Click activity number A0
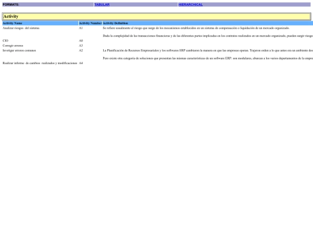 (81, 40)
